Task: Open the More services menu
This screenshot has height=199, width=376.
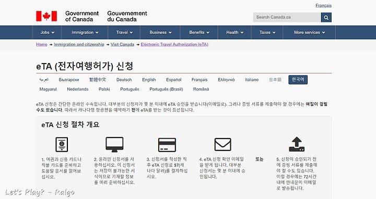Action: (x=309, y=32)
